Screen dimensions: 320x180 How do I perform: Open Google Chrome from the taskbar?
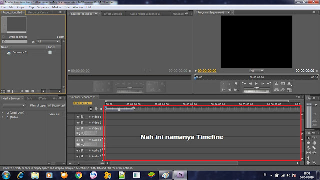pos(79,175)
